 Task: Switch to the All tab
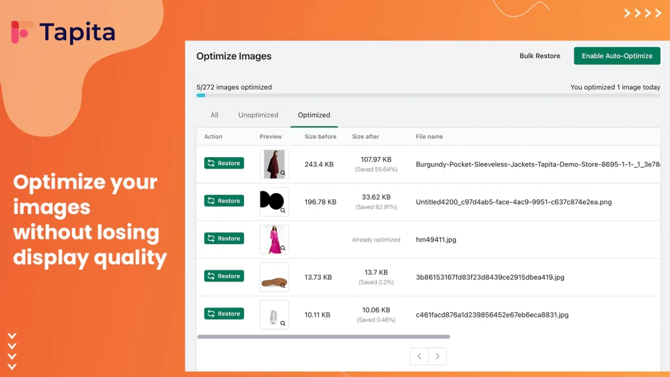pyautogui.click(x=214, y=115)
